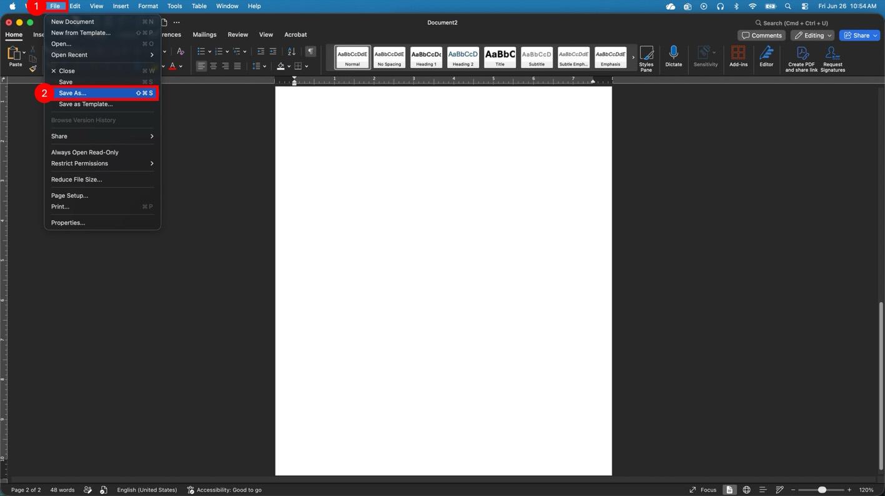This screenshot has height=496, width=885.
Task: Open font color dropdown arrow
Action: click(181, 66)
